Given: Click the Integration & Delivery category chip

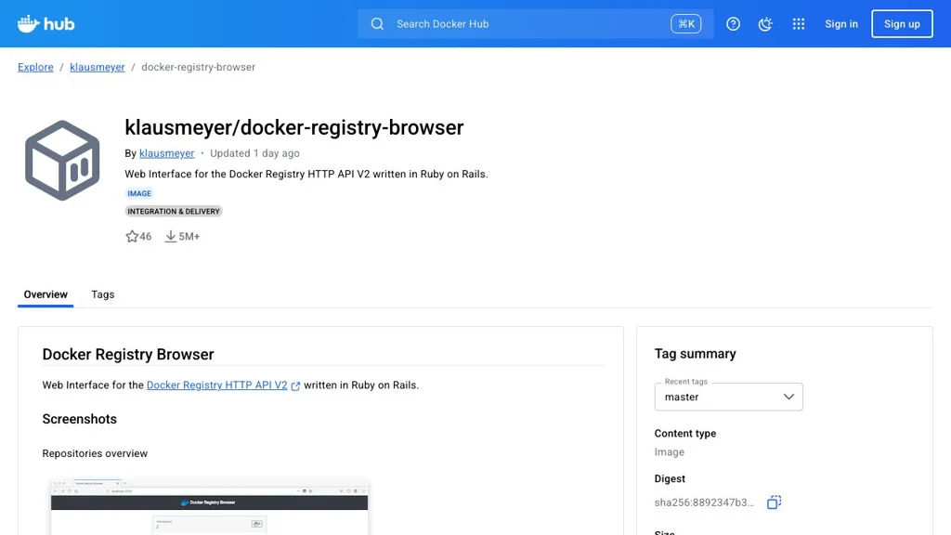Looking at the screenshot, I should pos(174,211).
